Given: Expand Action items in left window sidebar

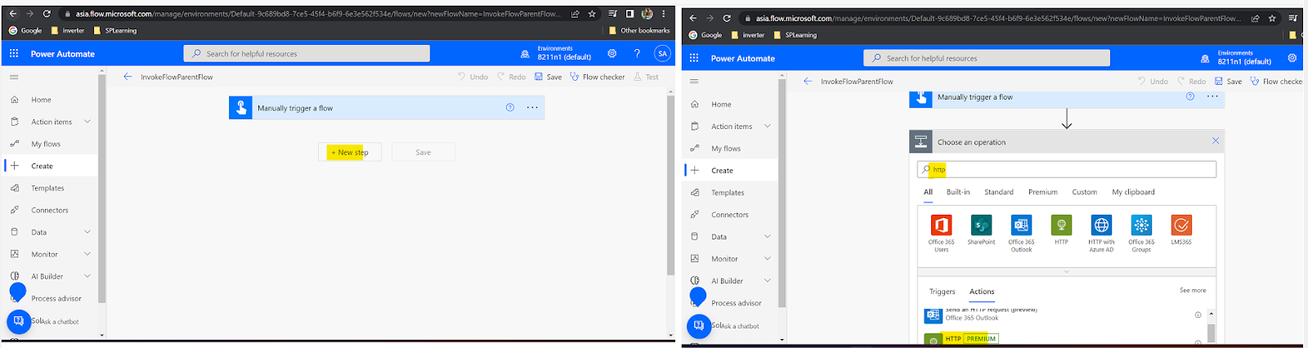Looking at the screenshot, I should [87, 122].
